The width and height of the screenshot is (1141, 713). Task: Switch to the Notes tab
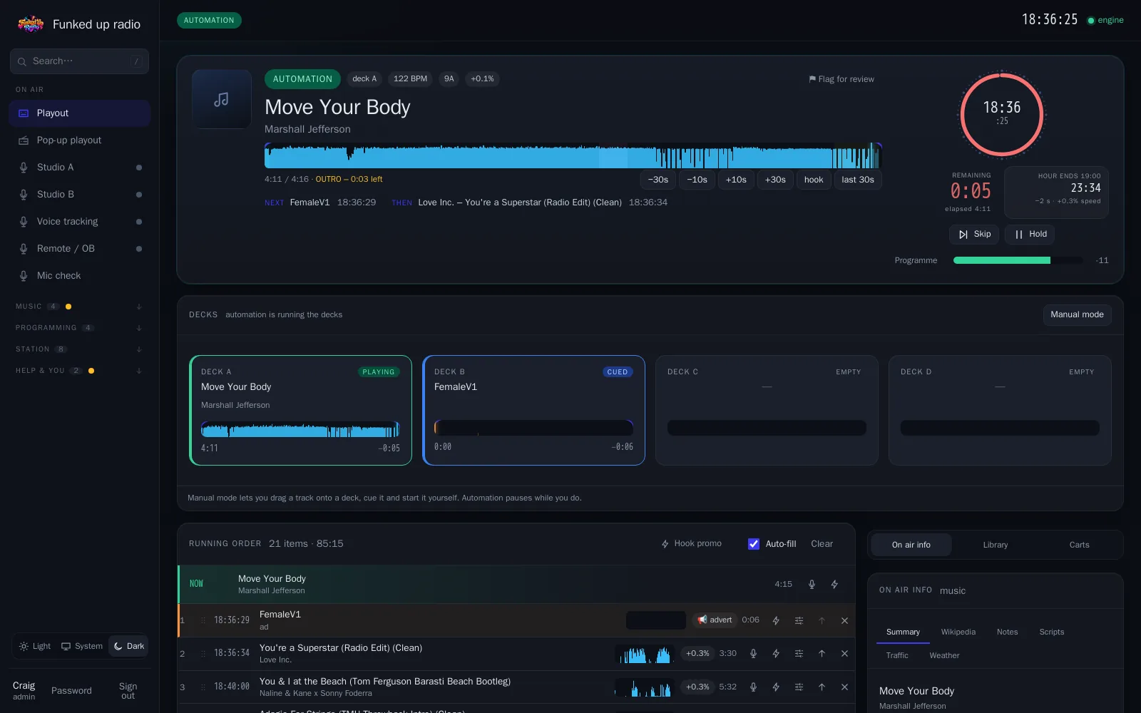[1007, 632]
